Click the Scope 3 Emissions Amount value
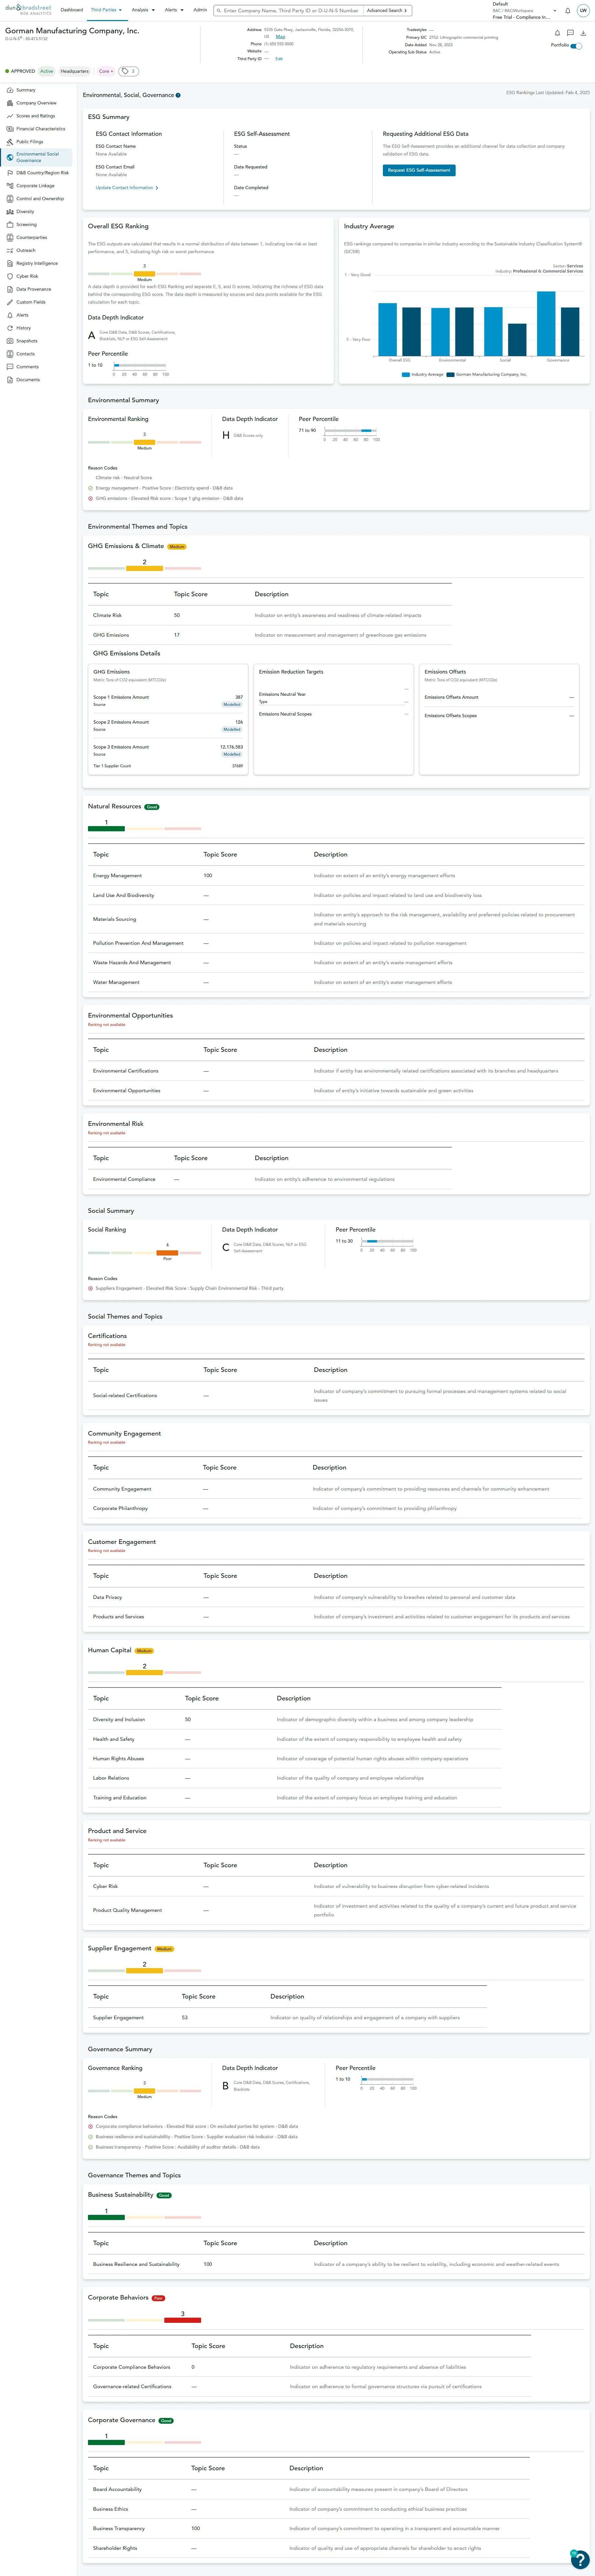 231,747
